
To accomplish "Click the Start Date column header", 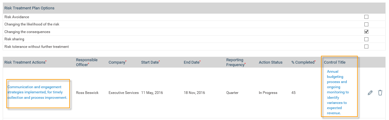I will pyautogui.click(x=151, y=62).
